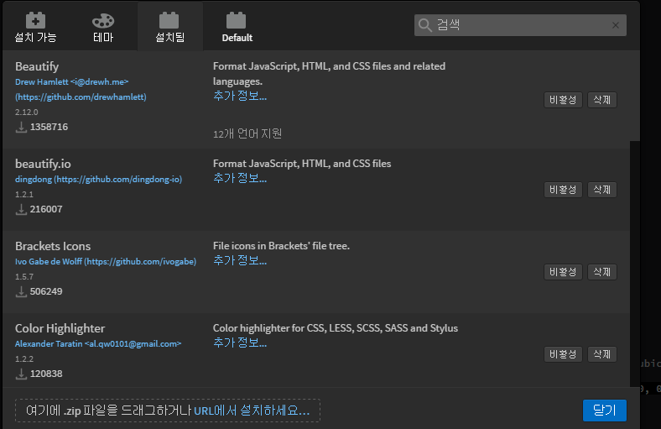The width and height of the screenshot is (661, 429).
Task: Click download icon next to 216007
Action: point(21,209)
